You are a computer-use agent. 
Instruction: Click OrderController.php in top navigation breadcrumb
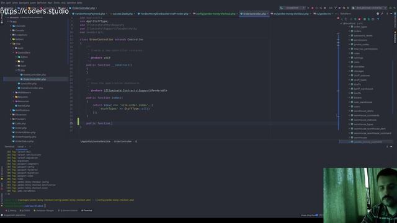tap(84, 8)
